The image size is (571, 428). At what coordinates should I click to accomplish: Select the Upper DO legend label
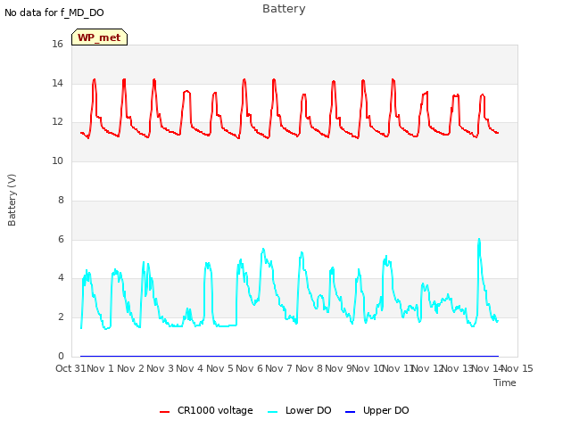(386, 410)
